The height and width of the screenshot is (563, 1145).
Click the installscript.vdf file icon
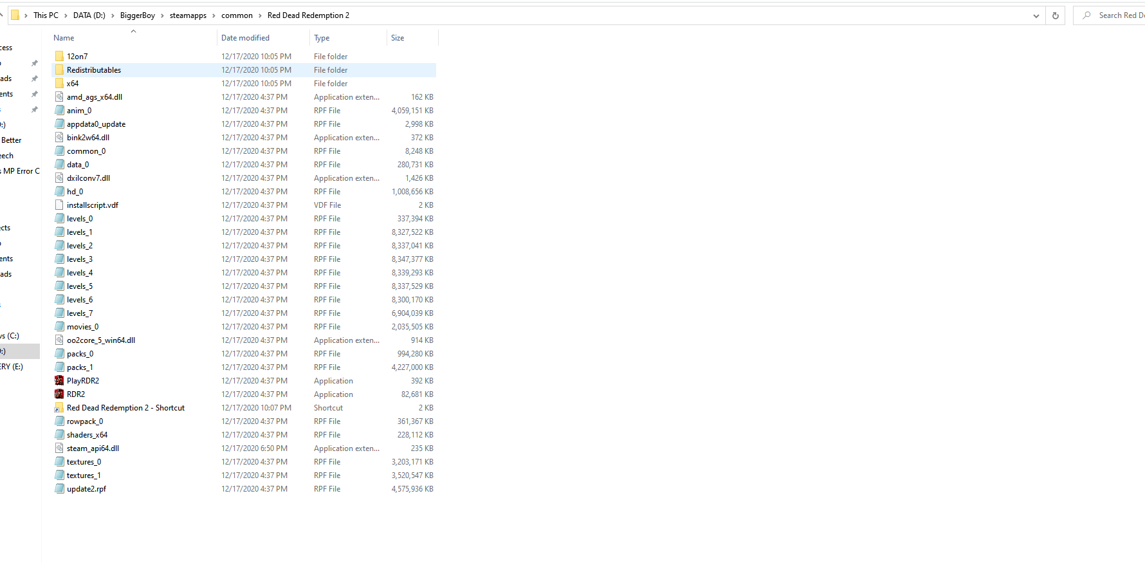tap(59, 205)
